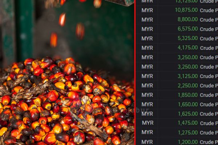Click the 4,175.00 price value
The height and width of the screenshot is (145, 218).
click(187, 48)
